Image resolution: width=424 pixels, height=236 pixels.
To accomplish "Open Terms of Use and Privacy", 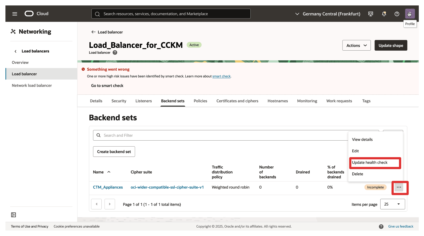I will click(30, 226).
